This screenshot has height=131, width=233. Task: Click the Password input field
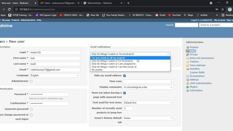[x=49, y=94]
